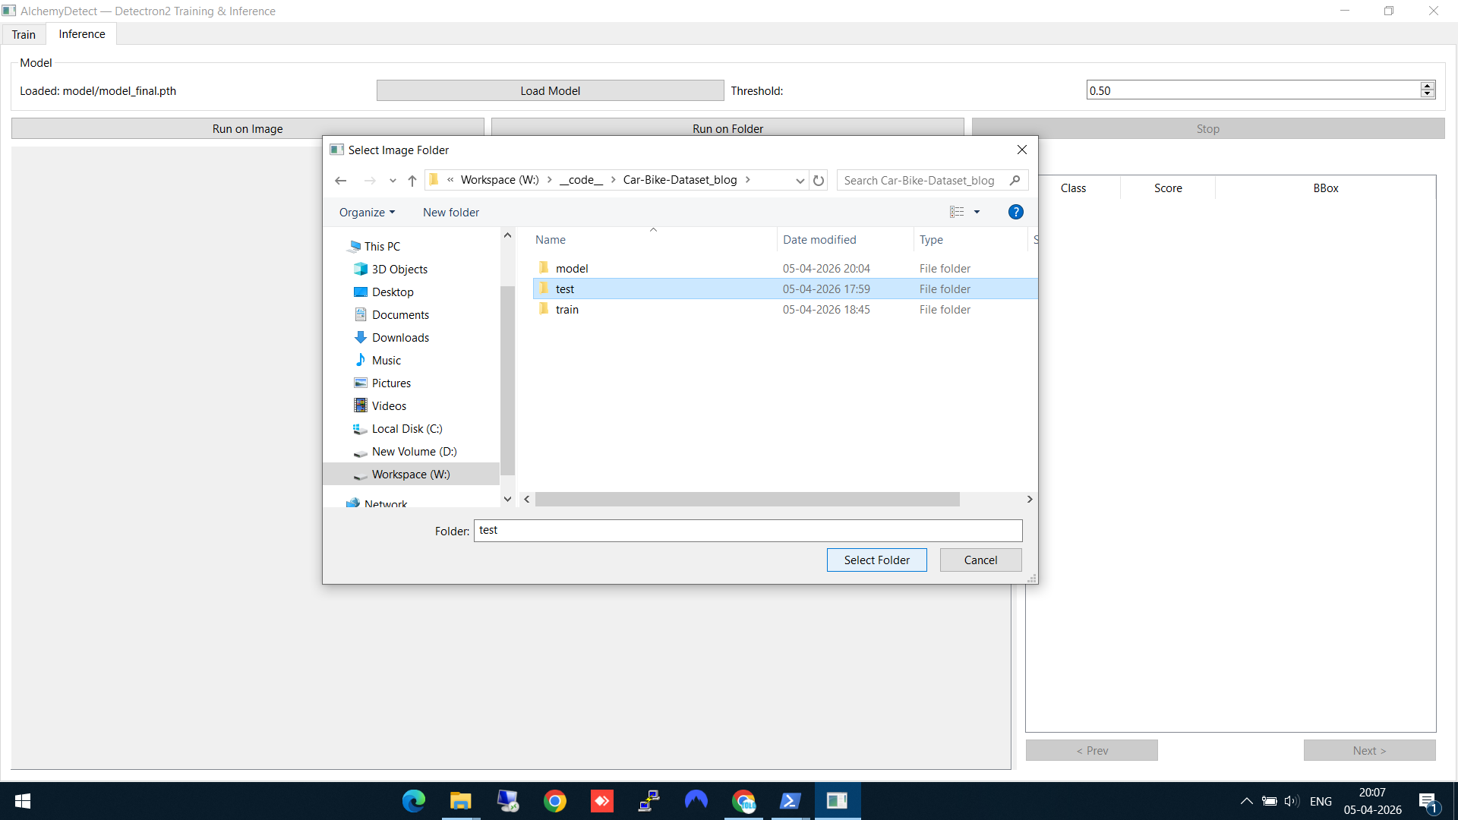Open the view options dropdown arrow

tap(977, 212)
